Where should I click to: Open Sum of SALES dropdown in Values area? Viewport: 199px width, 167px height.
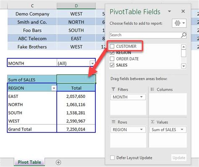tap(182, 130)
